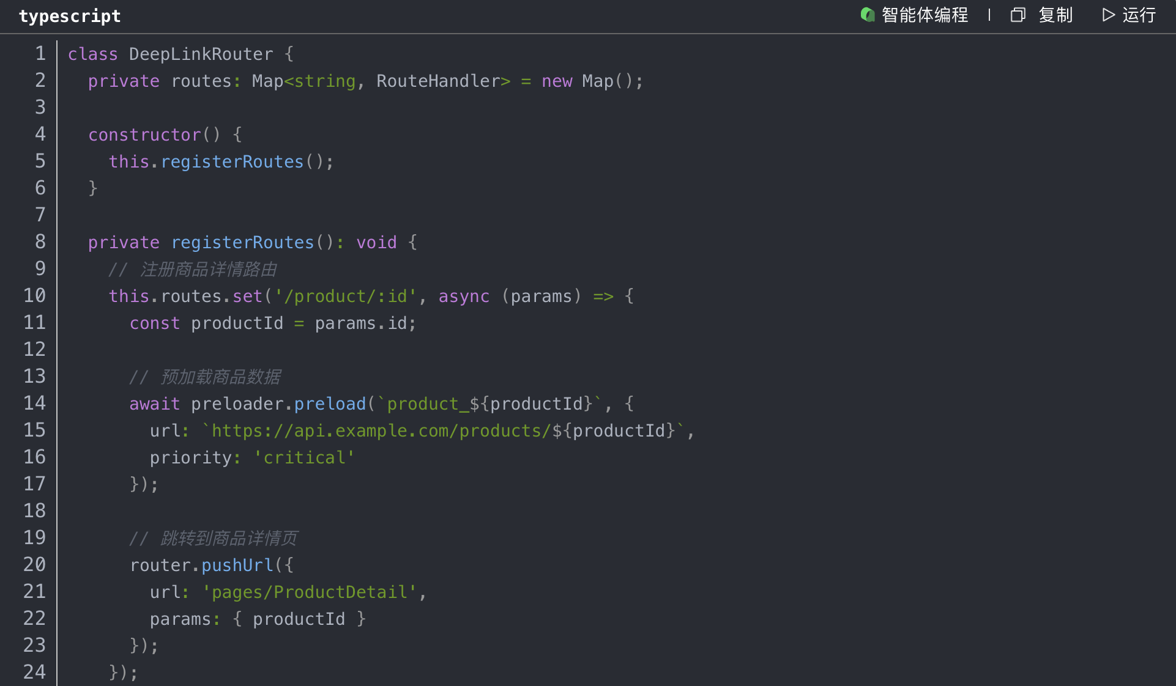Click the '/product/:id' route string
Viewport: 1176px width, 686px height.
coord(346,296)
